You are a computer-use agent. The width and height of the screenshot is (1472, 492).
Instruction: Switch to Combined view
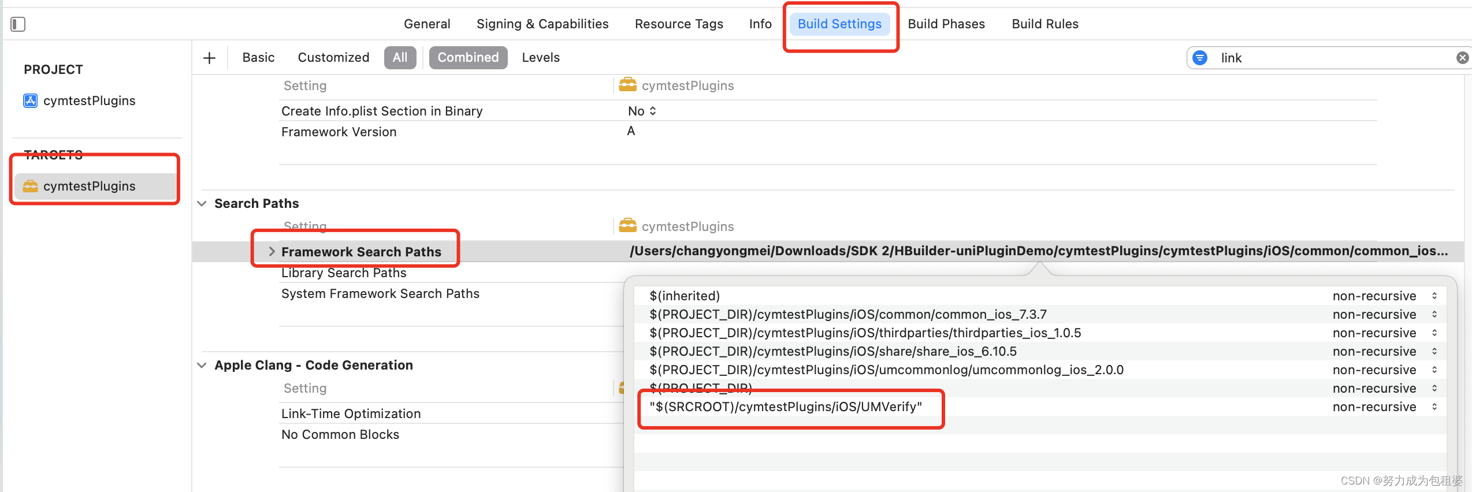pos(468,58)
